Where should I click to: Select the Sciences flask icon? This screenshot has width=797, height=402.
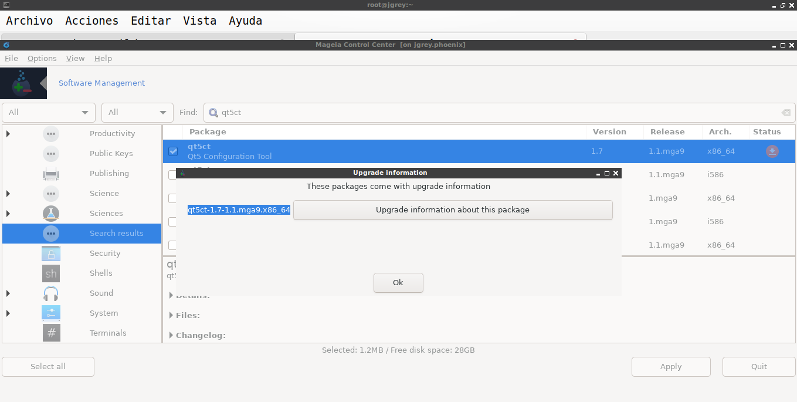pos(51,214)
